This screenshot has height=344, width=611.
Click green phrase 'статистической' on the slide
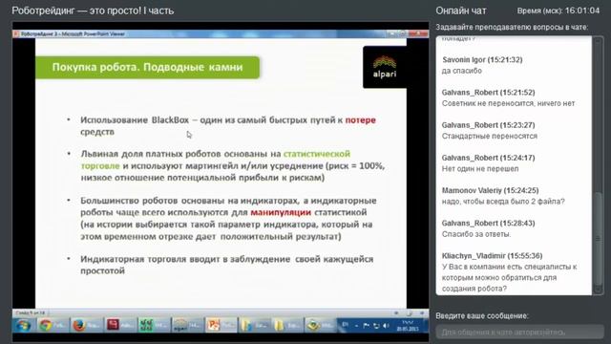pos(317,154)
